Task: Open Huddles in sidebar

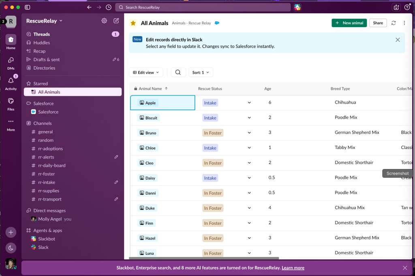Action: click(x=73, y=43)
